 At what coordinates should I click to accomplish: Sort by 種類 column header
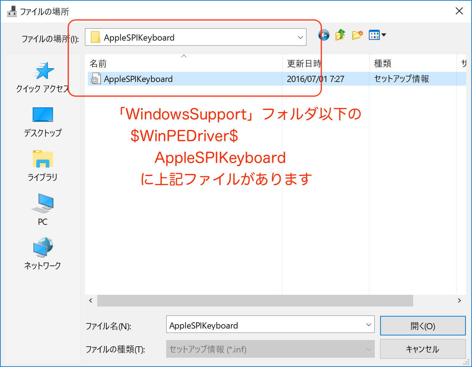point(413,63)
